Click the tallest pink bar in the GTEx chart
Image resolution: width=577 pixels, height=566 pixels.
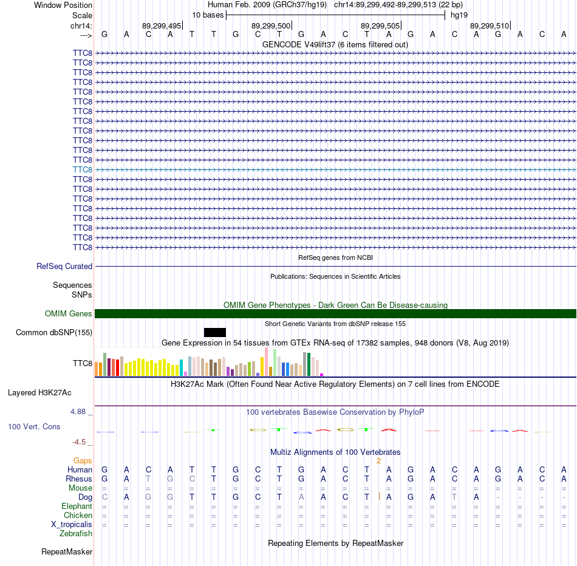(x=267, y=362)
